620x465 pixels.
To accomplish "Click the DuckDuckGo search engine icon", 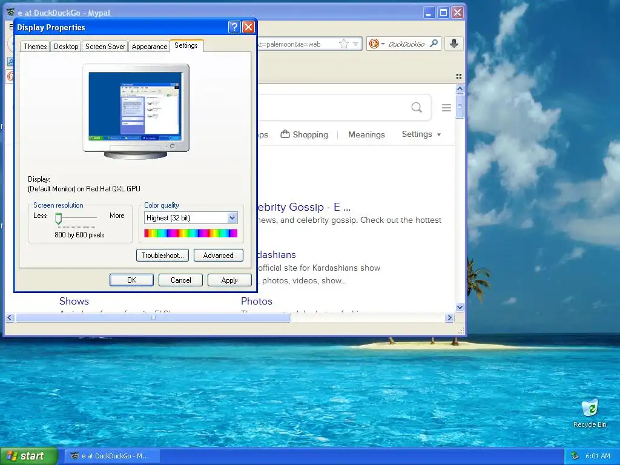I will tap(374, 44).
